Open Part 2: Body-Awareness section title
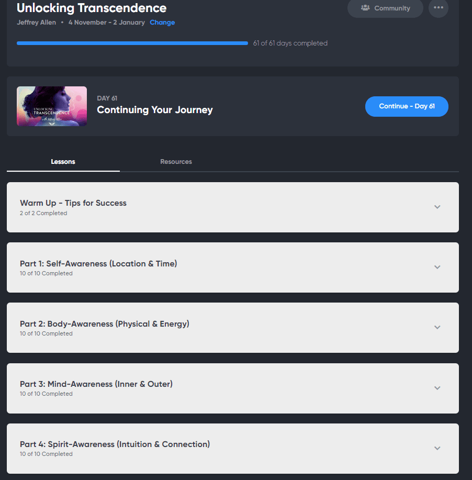 point(104,324)
